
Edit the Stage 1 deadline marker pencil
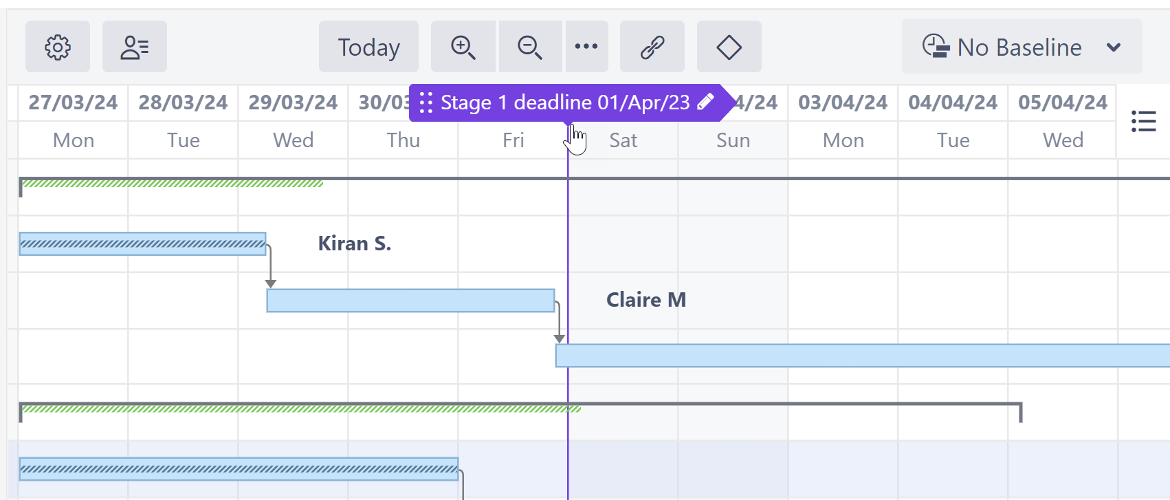(705, 102)
